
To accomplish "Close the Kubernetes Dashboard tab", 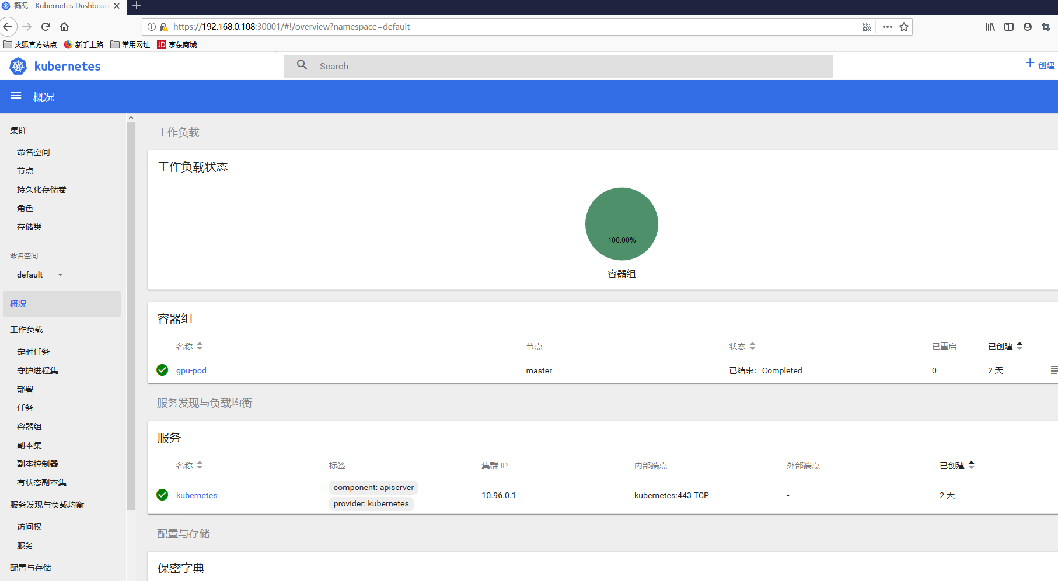I will (117, 6).
